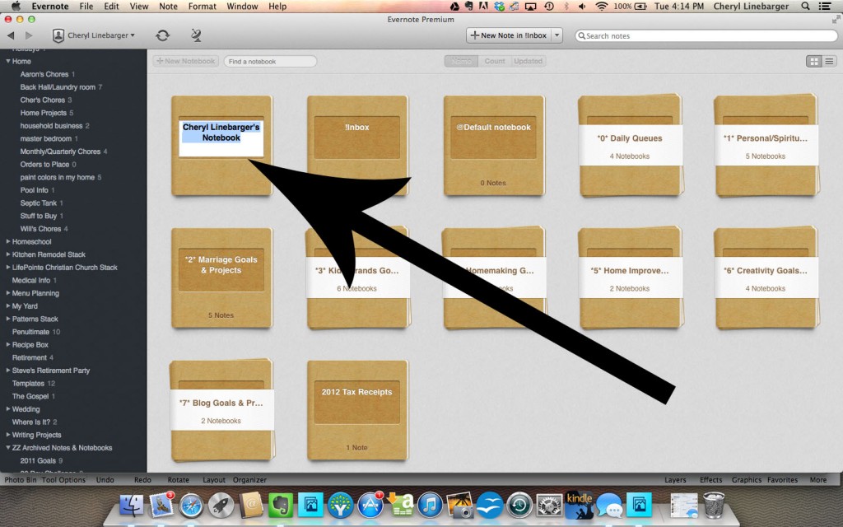843x527 pixels.
Task: Click the Evernote elephant Dock icon
Action: coord(281,506)
